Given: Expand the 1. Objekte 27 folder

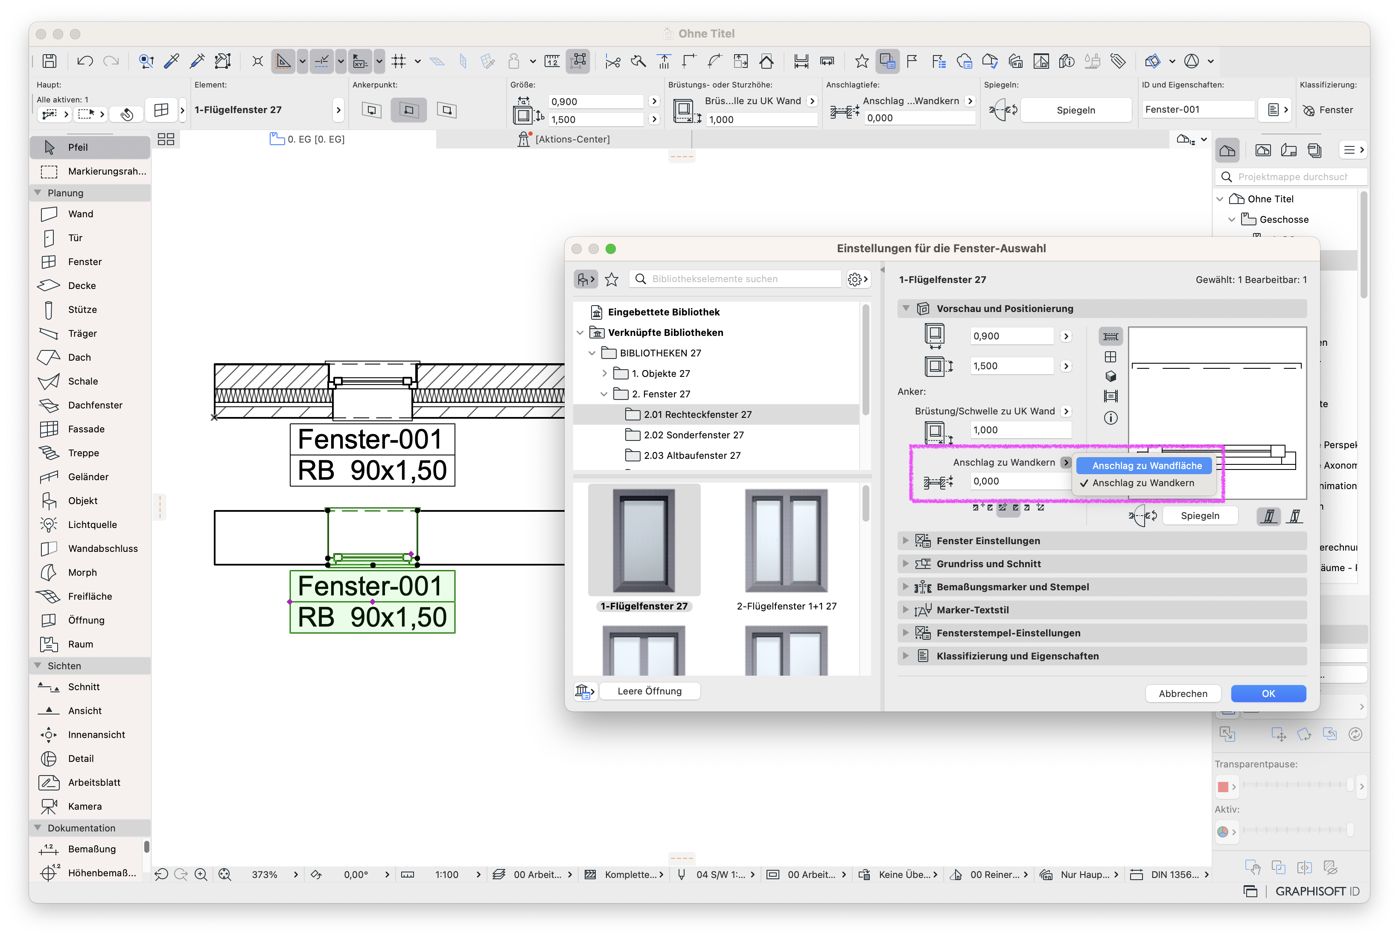Looking at the screenshot, I should tap(604, 374).
